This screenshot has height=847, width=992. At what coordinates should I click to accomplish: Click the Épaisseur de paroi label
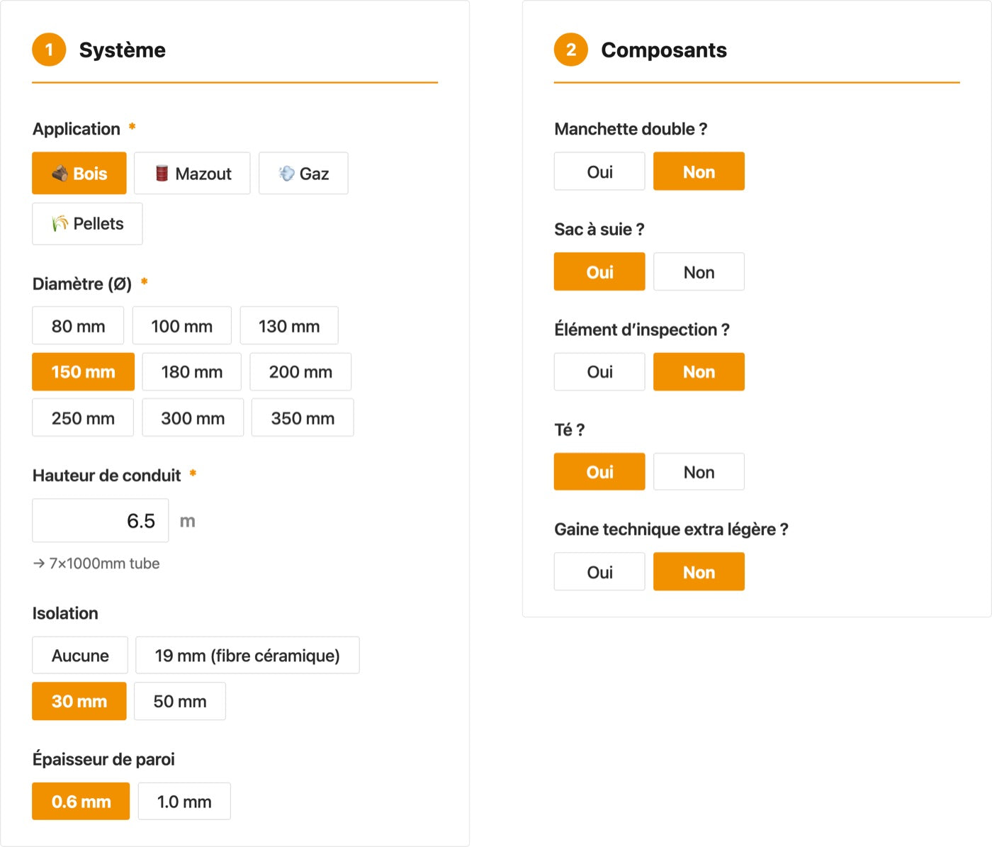click(103, 759)
